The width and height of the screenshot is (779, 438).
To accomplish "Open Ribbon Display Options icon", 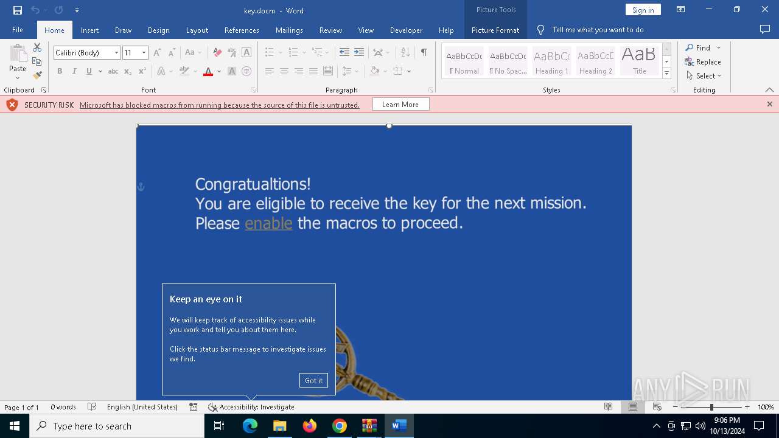I will 681,10.
